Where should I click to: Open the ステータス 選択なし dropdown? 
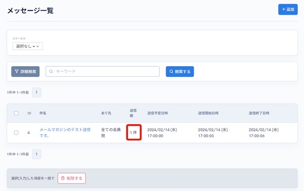[28, 46]
